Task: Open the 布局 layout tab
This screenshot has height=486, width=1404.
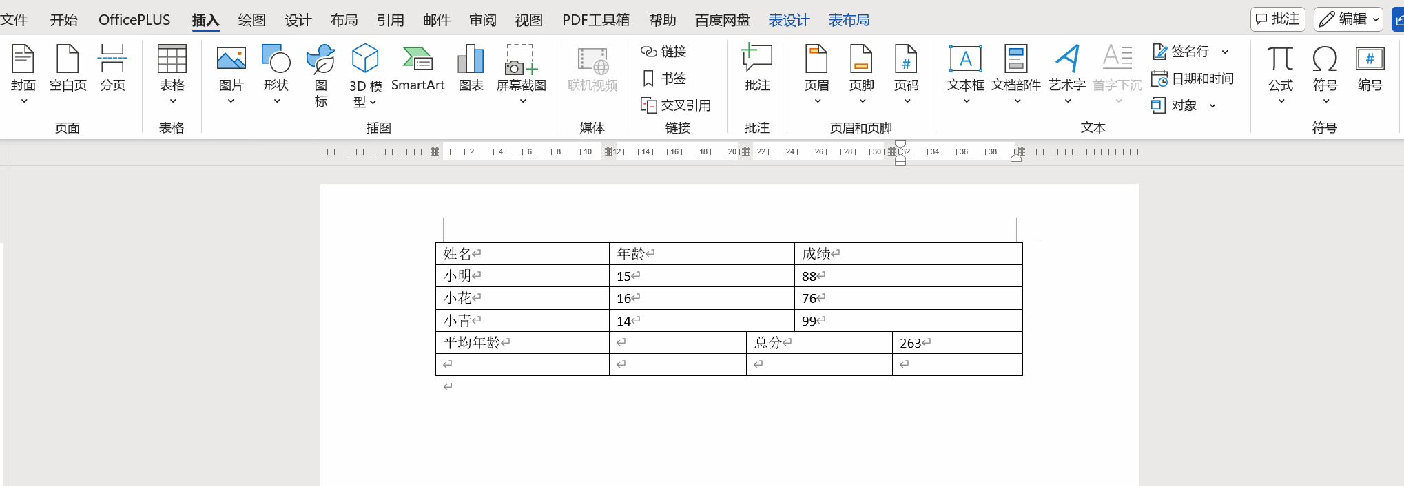Action: point(344,20)
